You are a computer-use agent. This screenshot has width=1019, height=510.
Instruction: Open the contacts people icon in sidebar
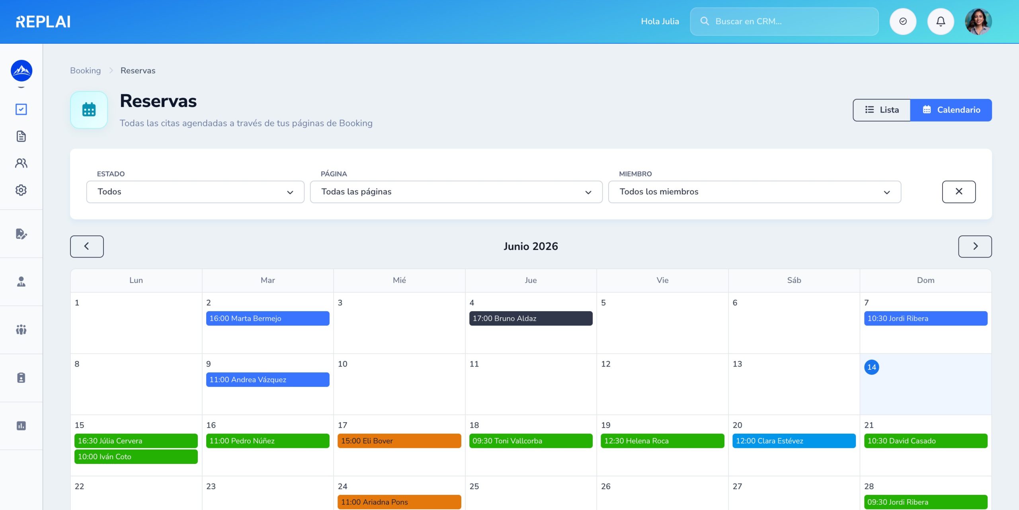click(21, 163)
